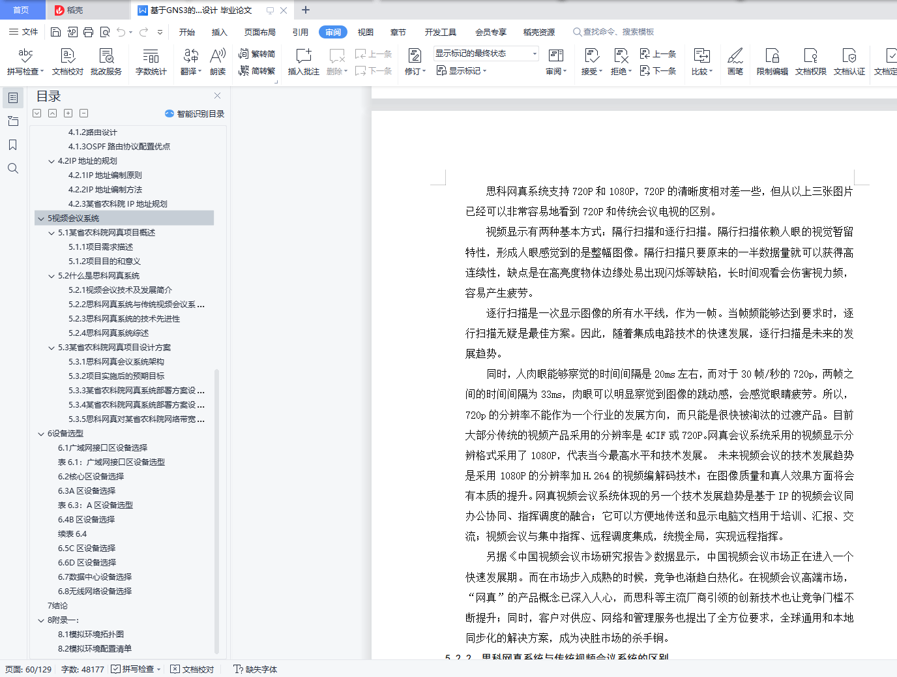Click 缺失字体 in the status bar
This screenshot has height=677, width=897.
pyautogui.click(x=256, y=669)
